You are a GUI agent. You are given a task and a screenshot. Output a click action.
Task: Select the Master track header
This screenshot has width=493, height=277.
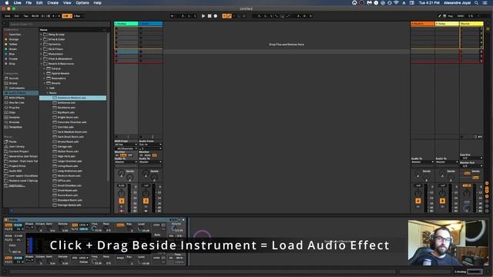(471, 24)
